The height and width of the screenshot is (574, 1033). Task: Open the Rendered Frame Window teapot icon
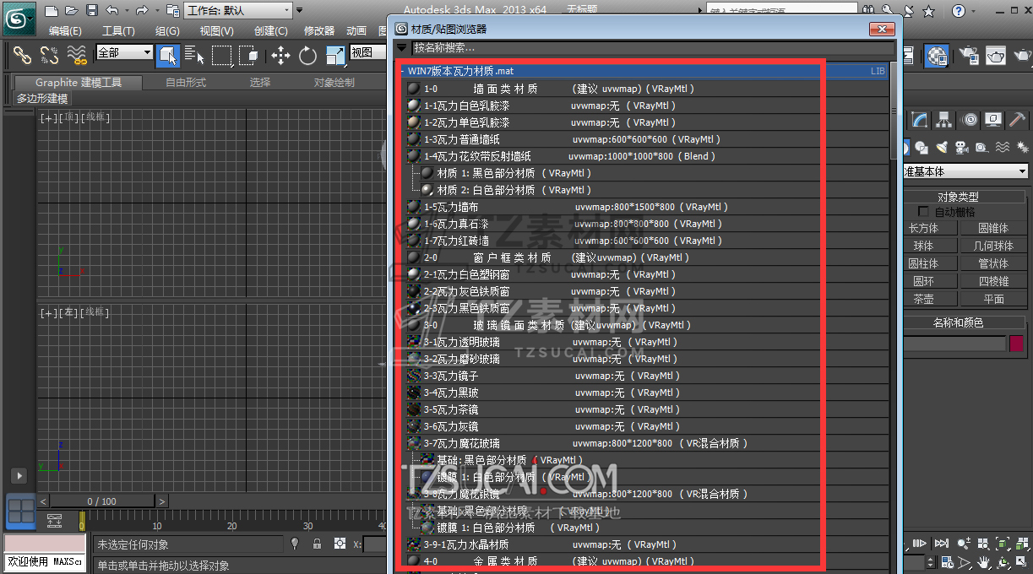997,56
